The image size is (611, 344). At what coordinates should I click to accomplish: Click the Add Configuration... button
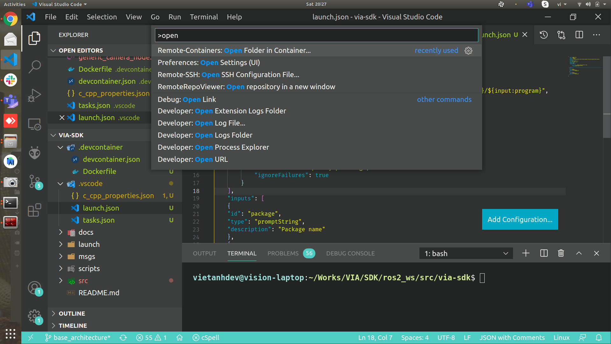point(520,219)
